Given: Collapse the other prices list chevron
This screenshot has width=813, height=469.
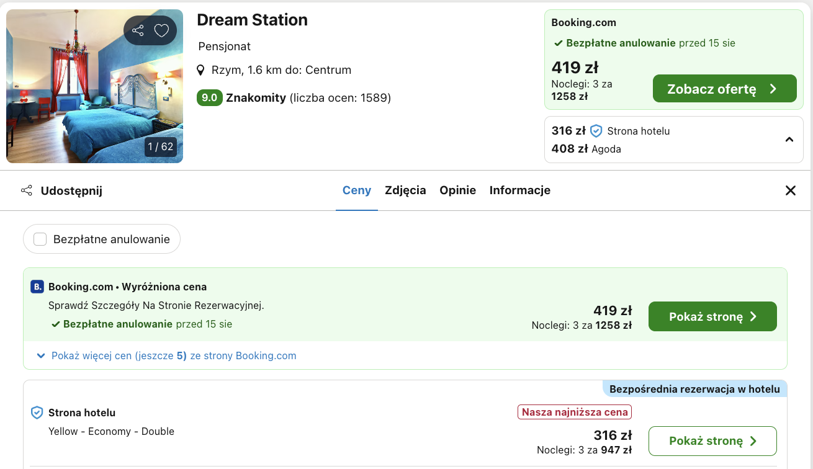Looking at the screenshot, I should click(789, 140).
